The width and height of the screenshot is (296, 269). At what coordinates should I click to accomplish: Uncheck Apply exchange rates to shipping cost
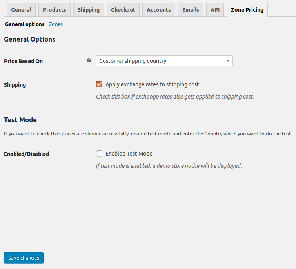[99, 84]
